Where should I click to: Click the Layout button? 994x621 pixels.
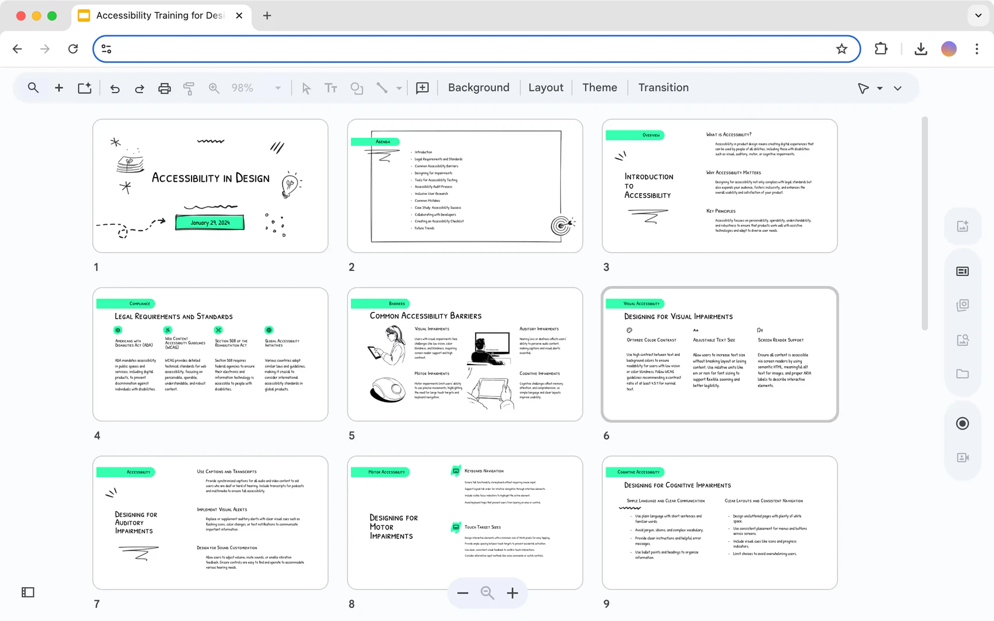(546, 87)
